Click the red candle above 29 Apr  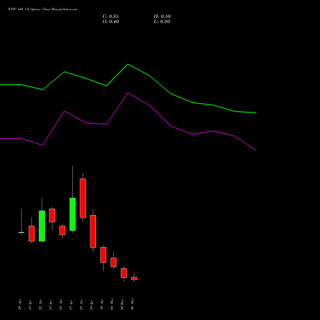(x=93, y=231)
